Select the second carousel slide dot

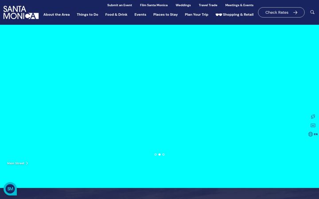click(159, 154)
